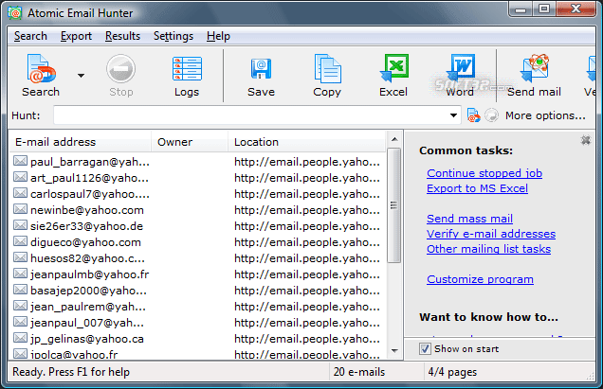
Task: Click envelope icon beside digueco@yahoo.com
Action: (x=20, y=241)
